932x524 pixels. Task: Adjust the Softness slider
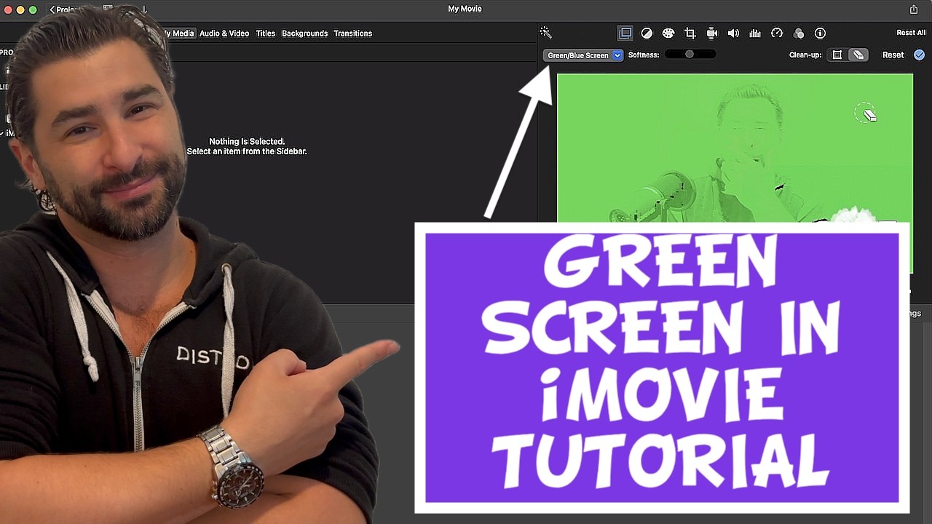[690, 55]
